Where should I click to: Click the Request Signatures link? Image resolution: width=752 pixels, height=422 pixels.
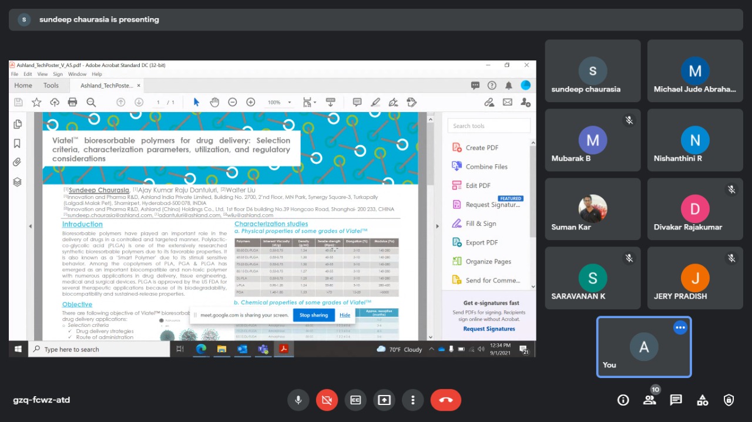click(489, 329)
